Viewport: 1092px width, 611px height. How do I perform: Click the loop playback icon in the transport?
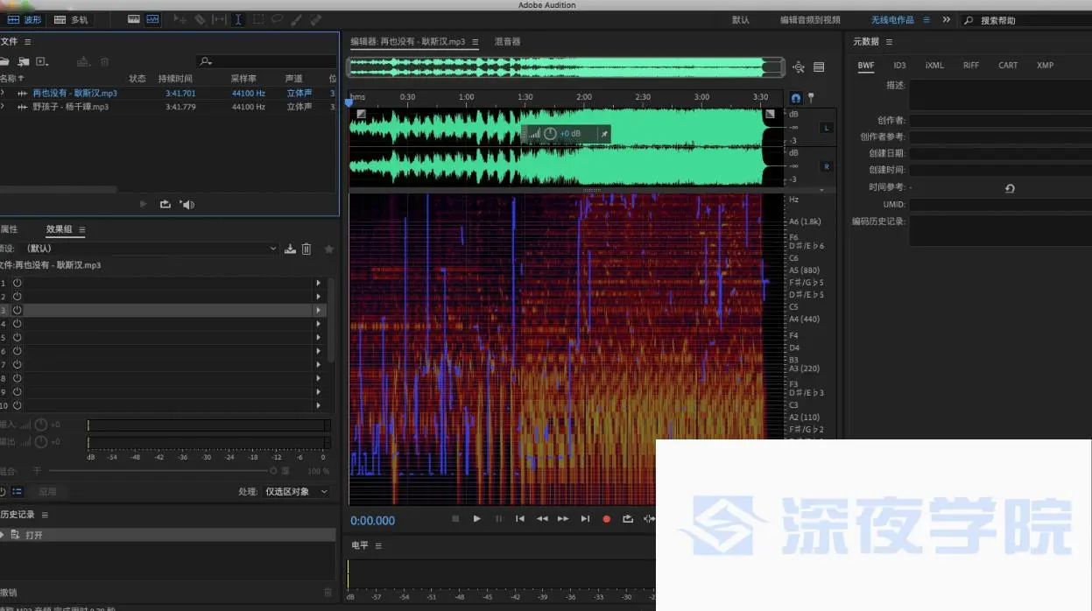coord(627,518)
